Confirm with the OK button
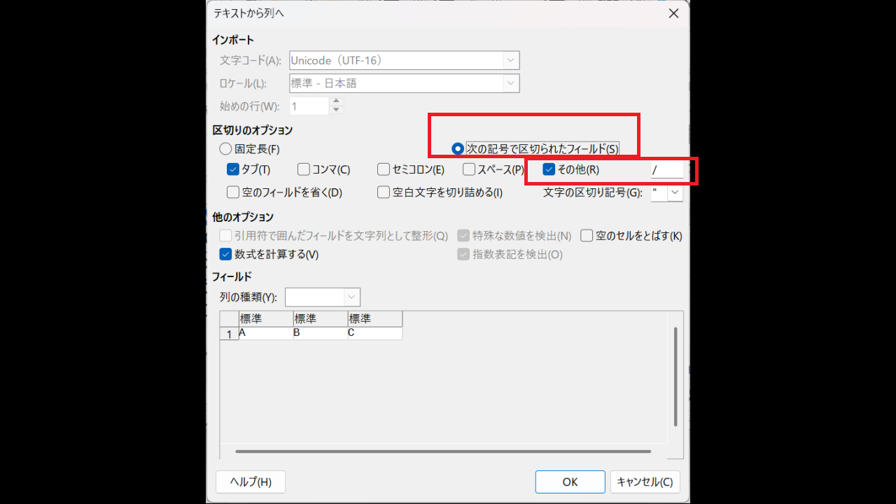This screenshot has width=896, height=504. click(570, 482)
